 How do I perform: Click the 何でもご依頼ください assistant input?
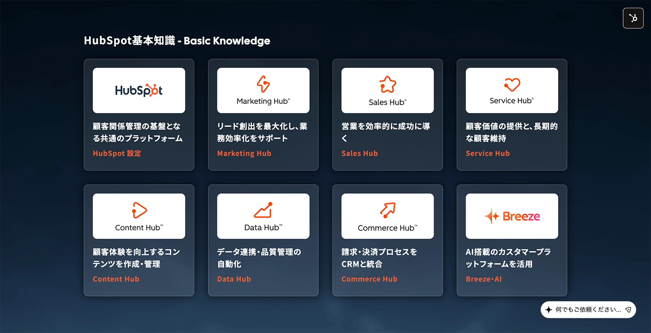[x=588, y=310]
